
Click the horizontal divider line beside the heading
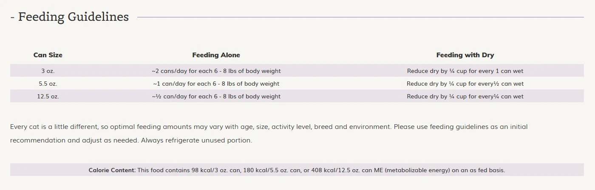point(360,17)
